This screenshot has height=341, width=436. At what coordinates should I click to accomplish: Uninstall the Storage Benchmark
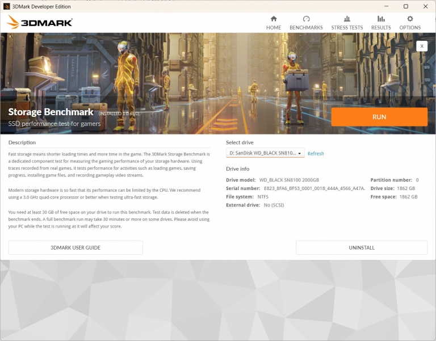(x=362, y=247)
